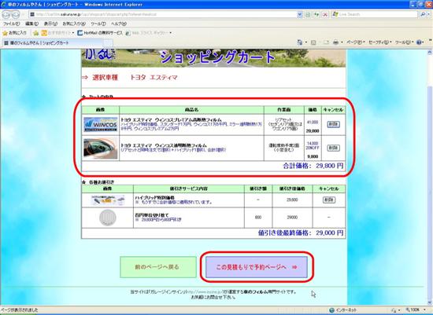
Task: Click 削除 for the ウィンコスプレミアム高断熱フィルム row
Action: click(x=333, y=124)
